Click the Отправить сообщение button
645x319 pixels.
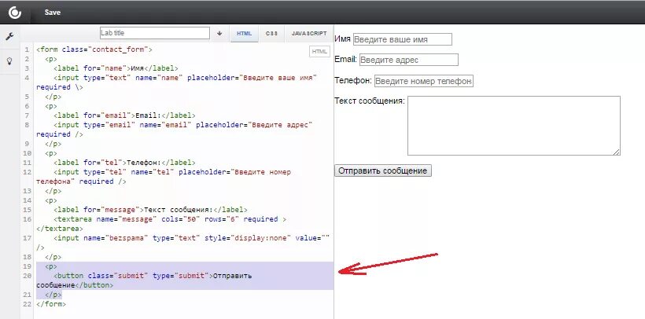(x=383, y=170)
